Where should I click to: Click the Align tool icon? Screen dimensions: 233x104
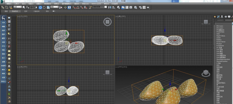pos(114,7)
